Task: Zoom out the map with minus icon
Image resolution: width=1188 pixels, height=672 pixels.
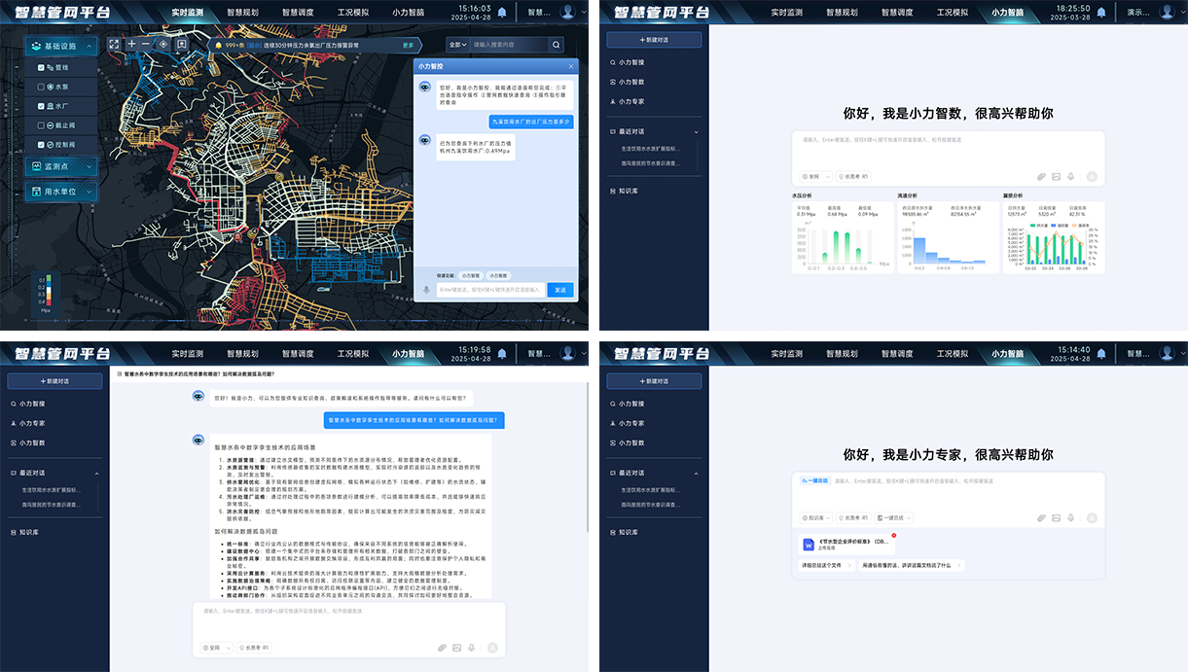Action: 146,45
